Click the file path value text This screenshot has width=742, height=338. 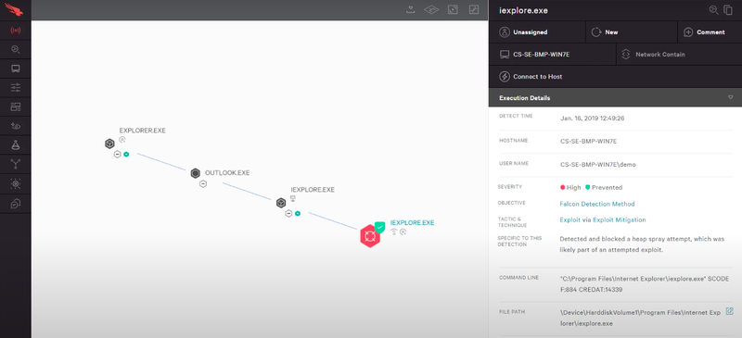click(x=640, y=318)
